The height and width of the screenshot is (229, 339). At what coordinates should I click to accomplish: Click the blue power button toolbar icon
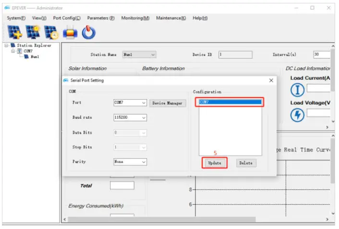click(88, 33)
